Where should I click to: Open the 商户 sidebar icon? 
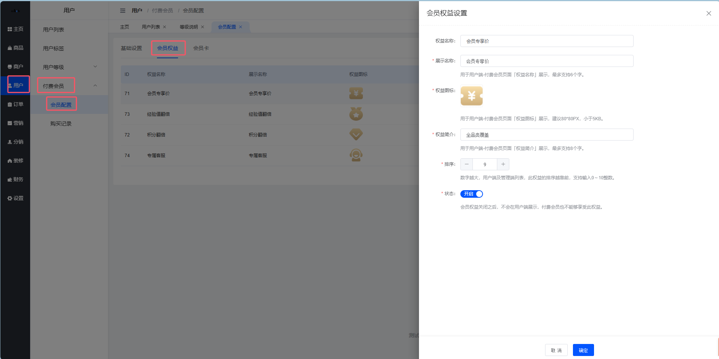[x=15, y=66]
